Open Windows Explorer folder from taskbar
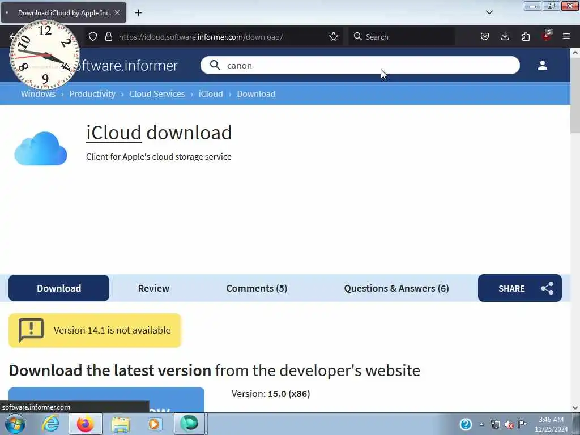This screenshot has height=435, width=580. pos(121,424)
